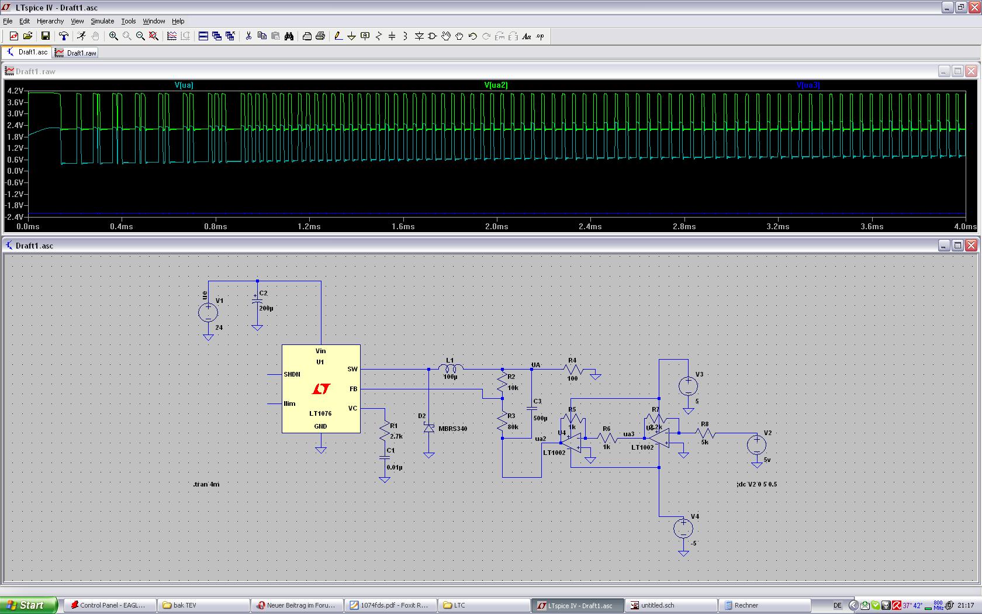Place a Ground symbol
982x614 pixels.
[352, 36]
